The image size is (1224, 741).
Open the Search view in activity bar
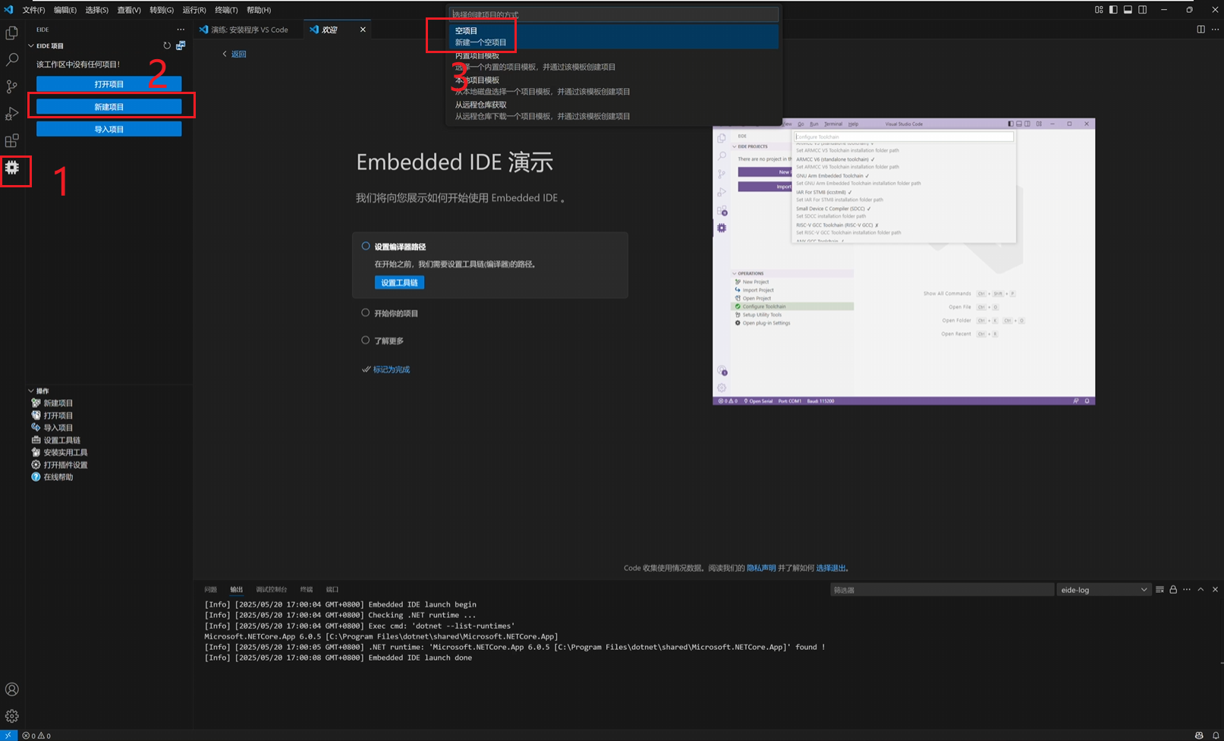tap(12, 59)
